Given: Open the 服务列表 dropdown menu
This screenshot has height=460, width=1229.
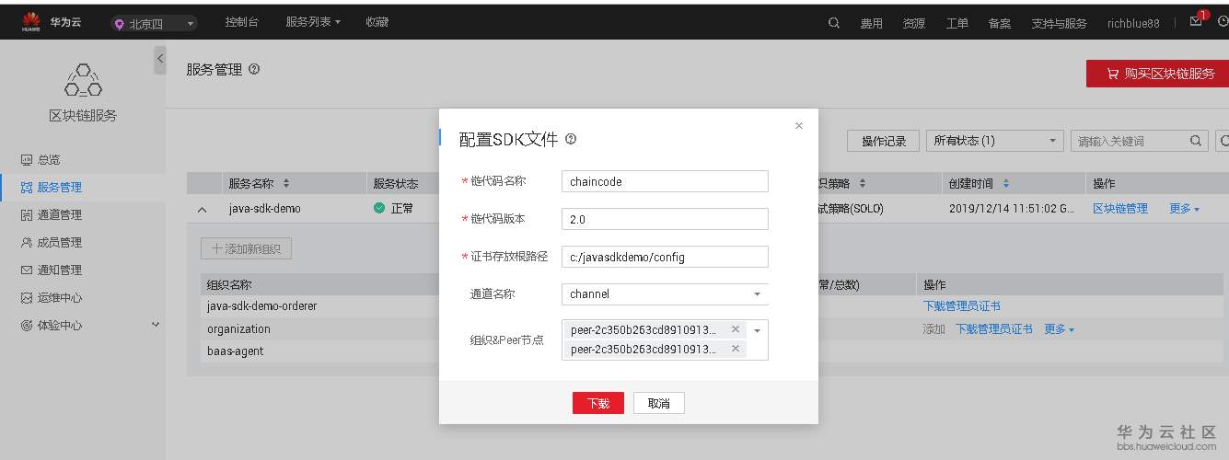Looking at the screenshot, I should pyautogui.click(x=313, y=22).
